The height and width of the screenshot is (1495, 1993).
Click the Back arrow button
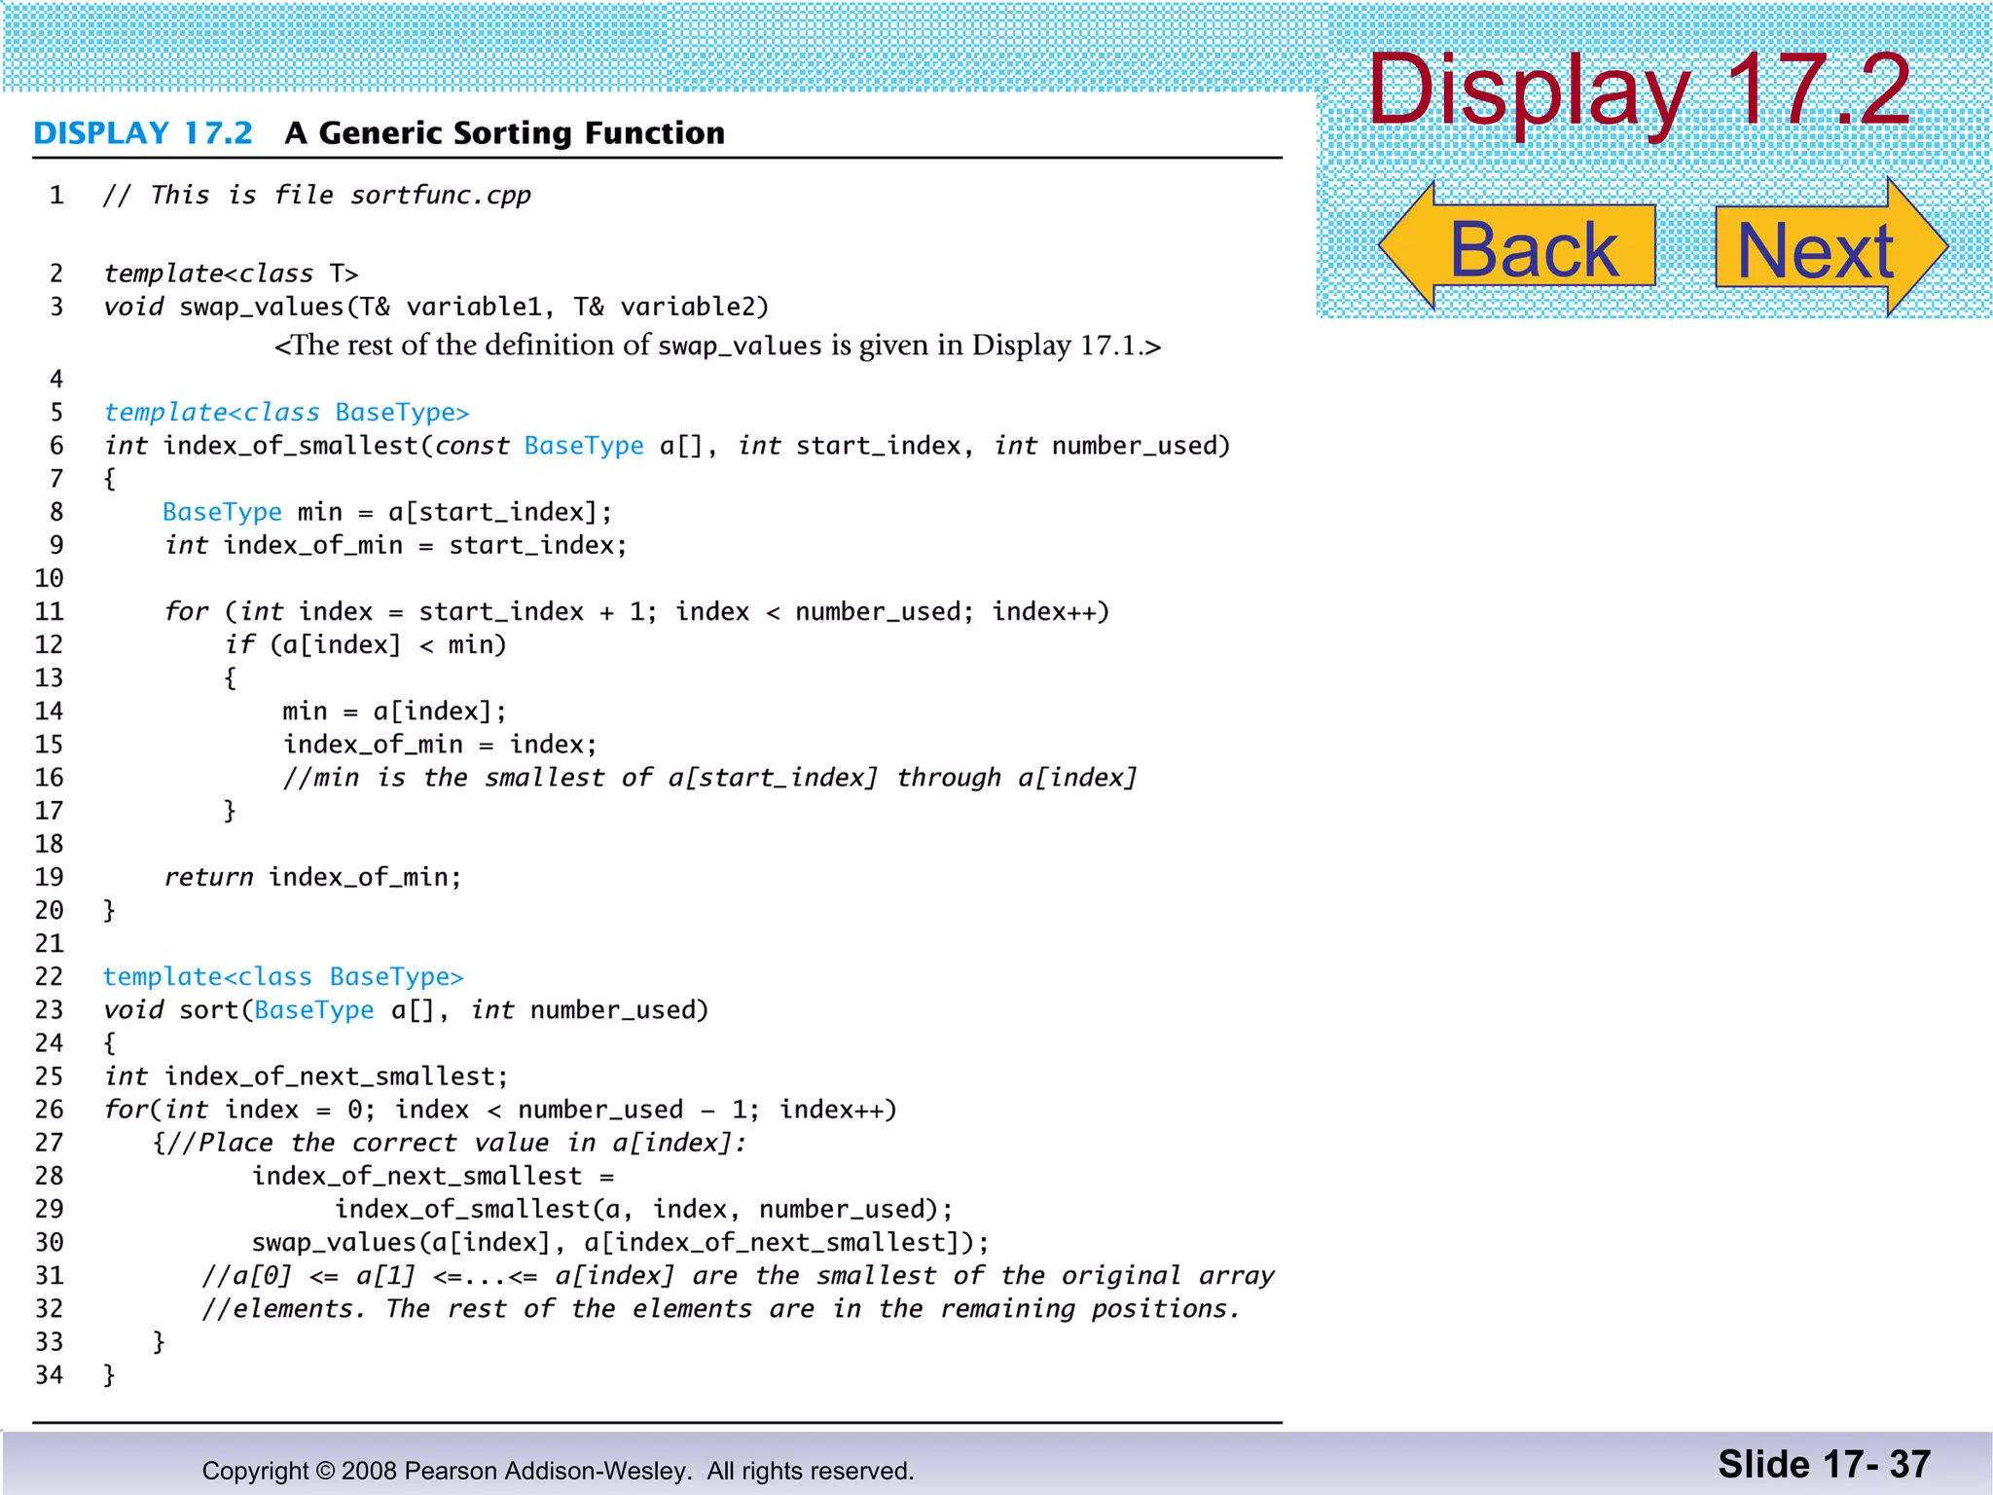click(x=1518, y=247)
